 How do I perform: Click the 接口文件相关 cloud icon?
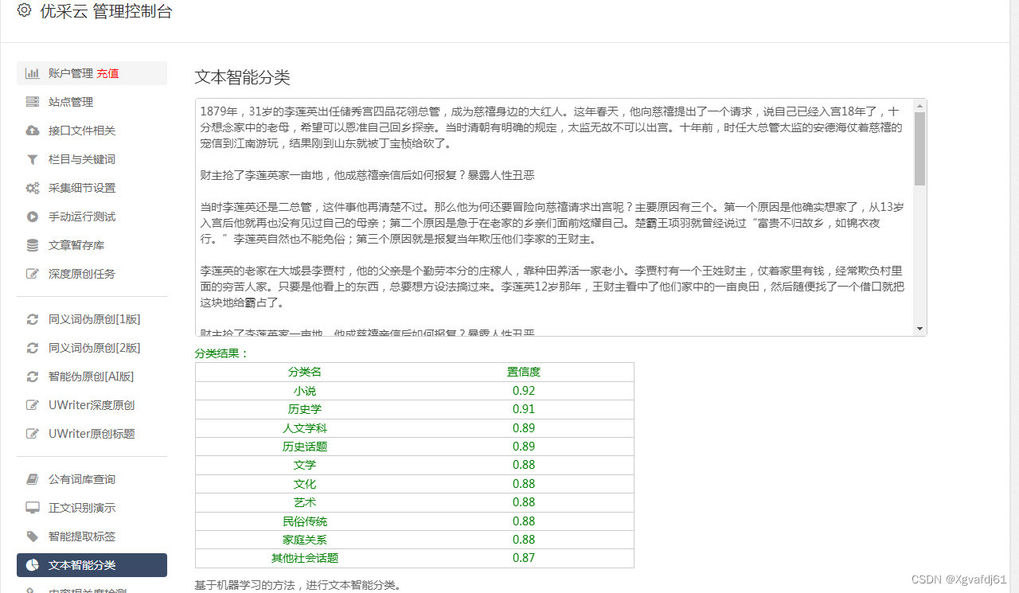tap(32, 131)
